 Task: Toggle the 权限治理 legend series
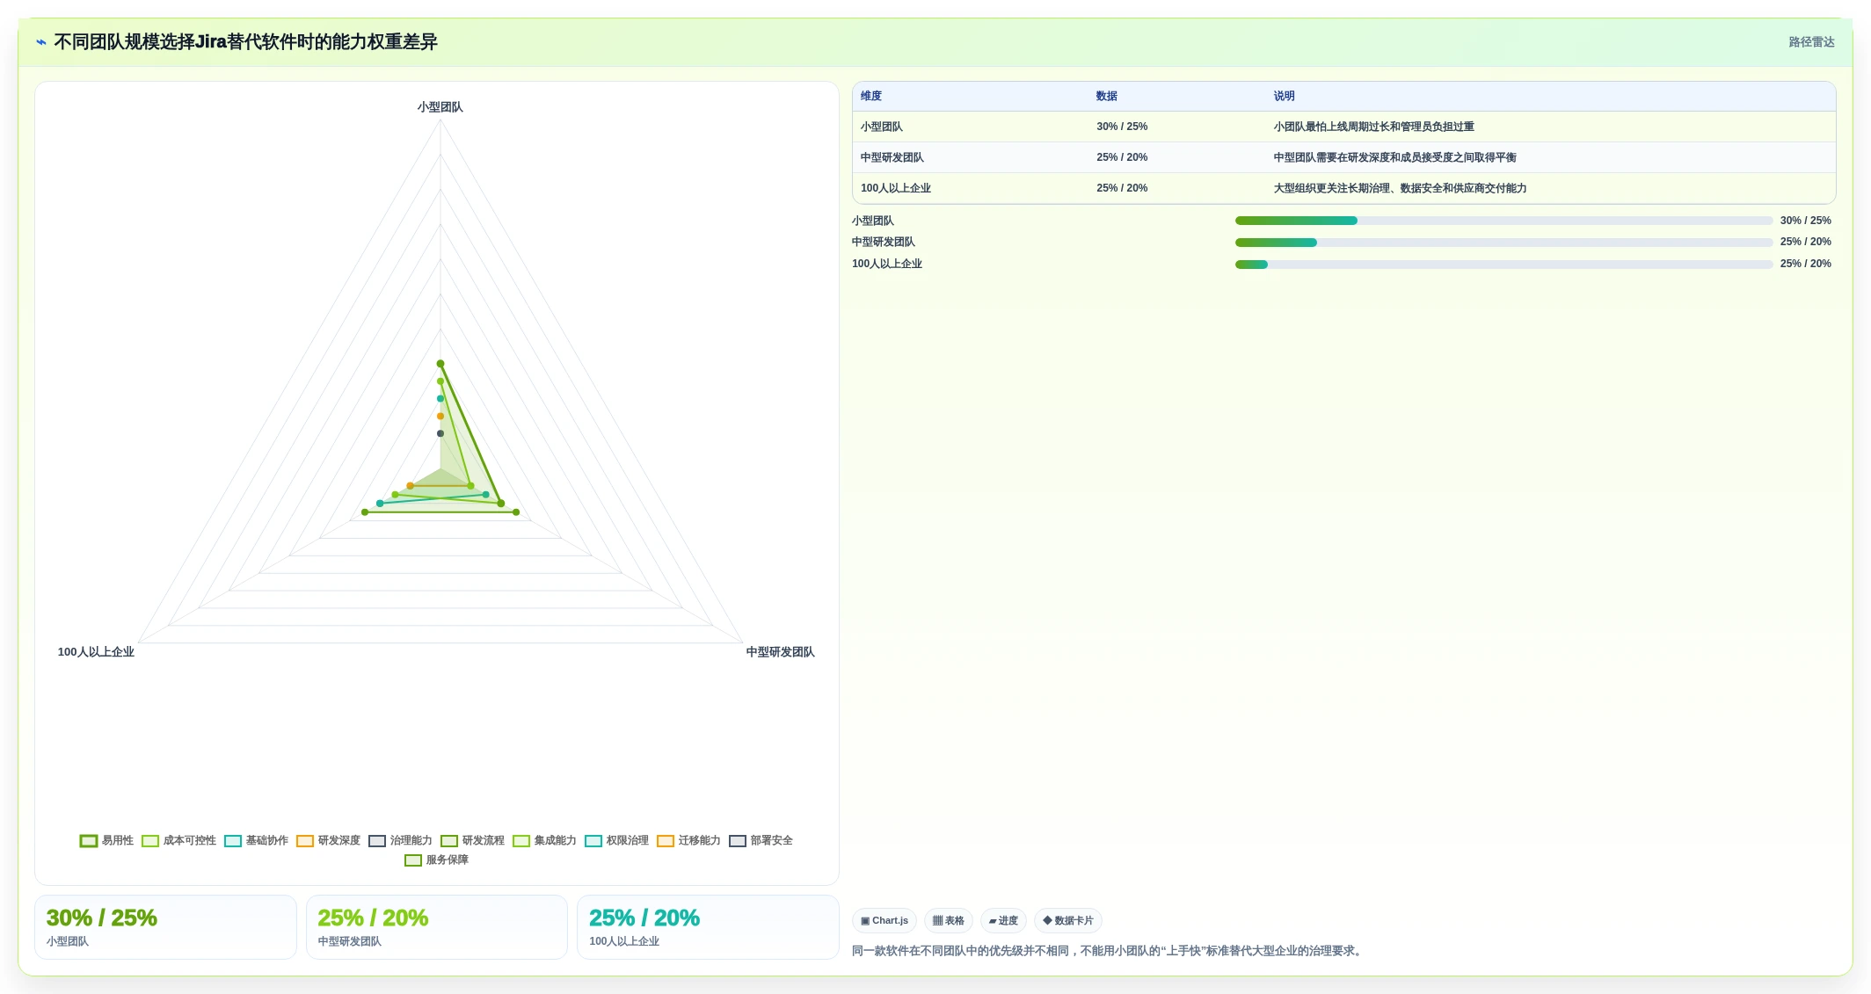point(616,840)
